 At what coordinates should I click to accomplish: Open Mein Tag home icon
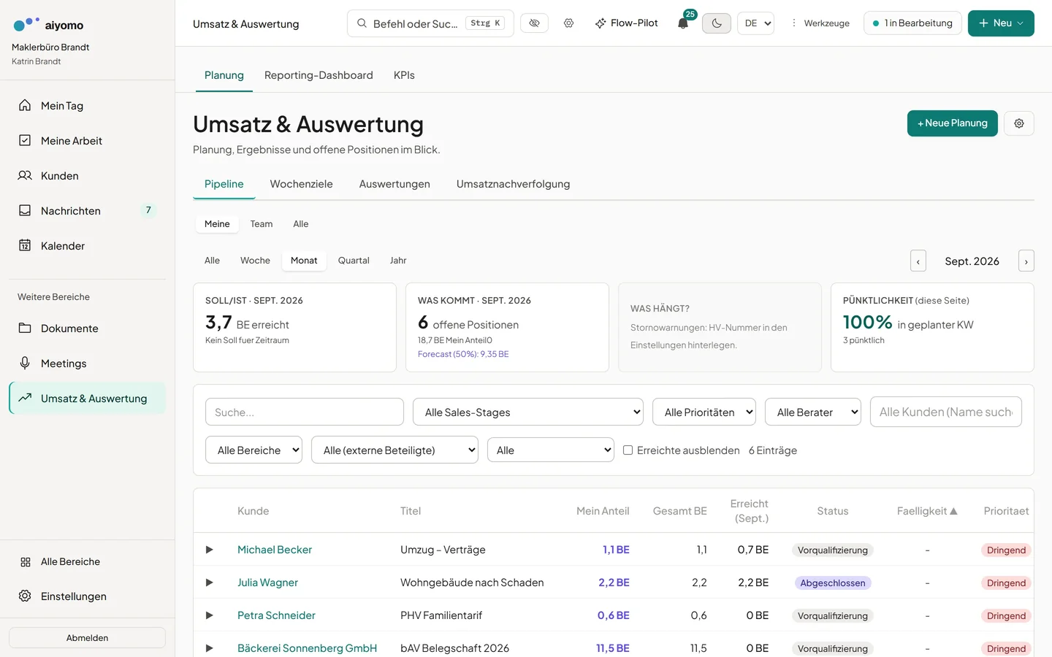(25, 105)
